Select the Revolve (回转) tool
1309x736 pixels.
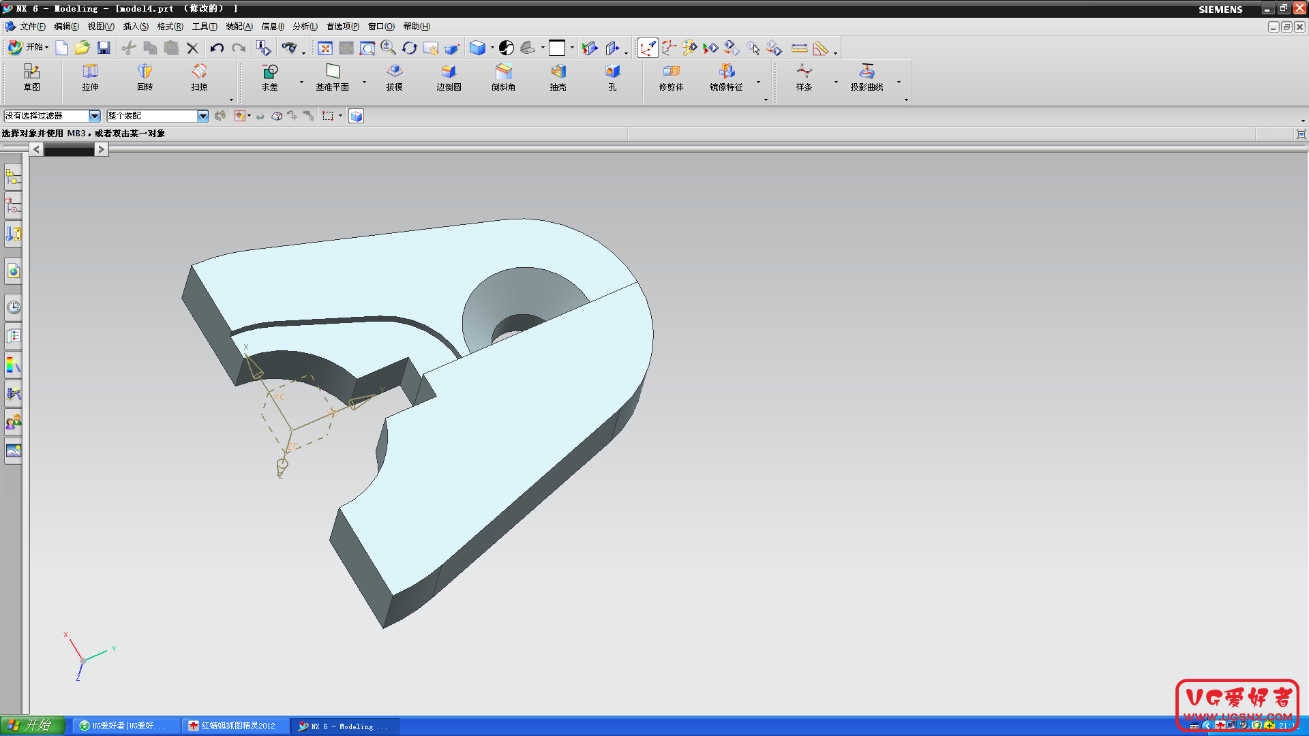pos(145,77)
